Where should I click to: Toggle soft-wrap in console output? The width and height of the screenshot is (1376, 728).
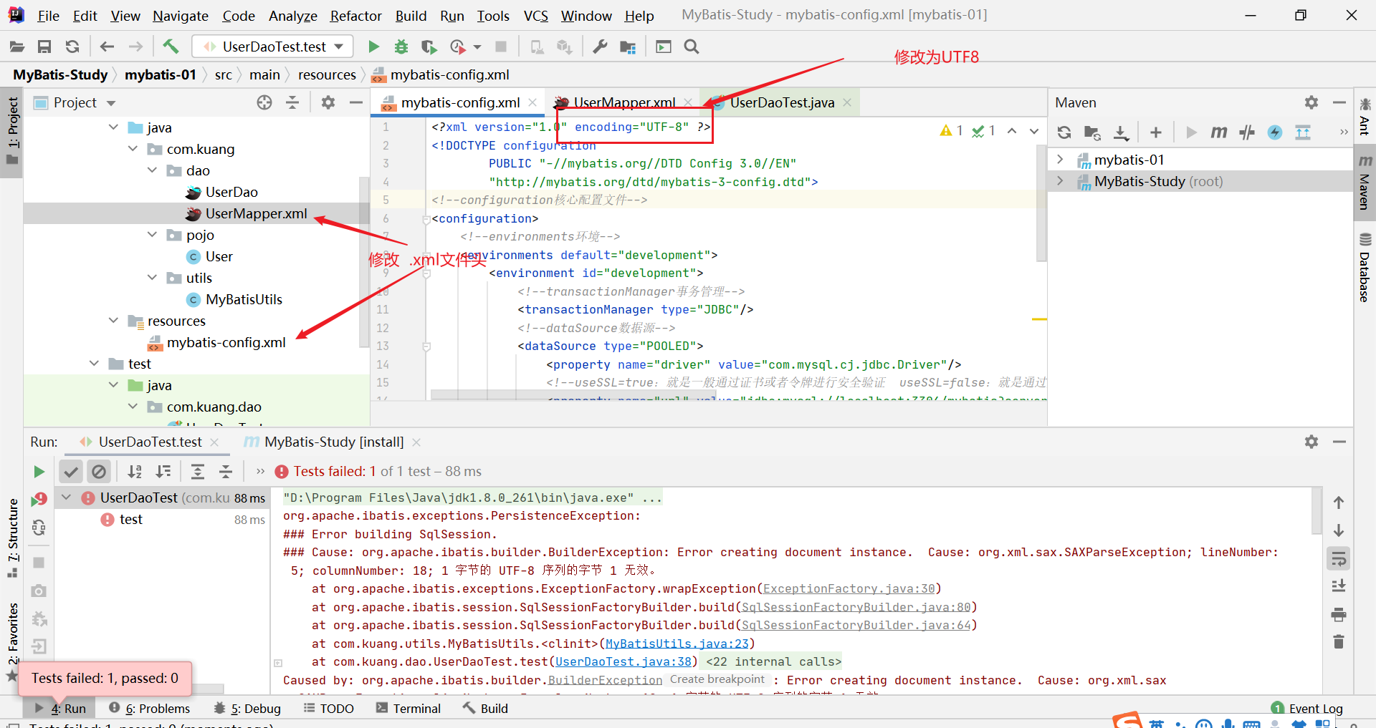click(1338, 558)
